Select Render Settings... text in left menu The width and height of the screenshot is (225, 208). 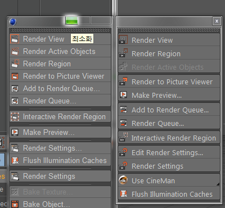pos(52,148)
